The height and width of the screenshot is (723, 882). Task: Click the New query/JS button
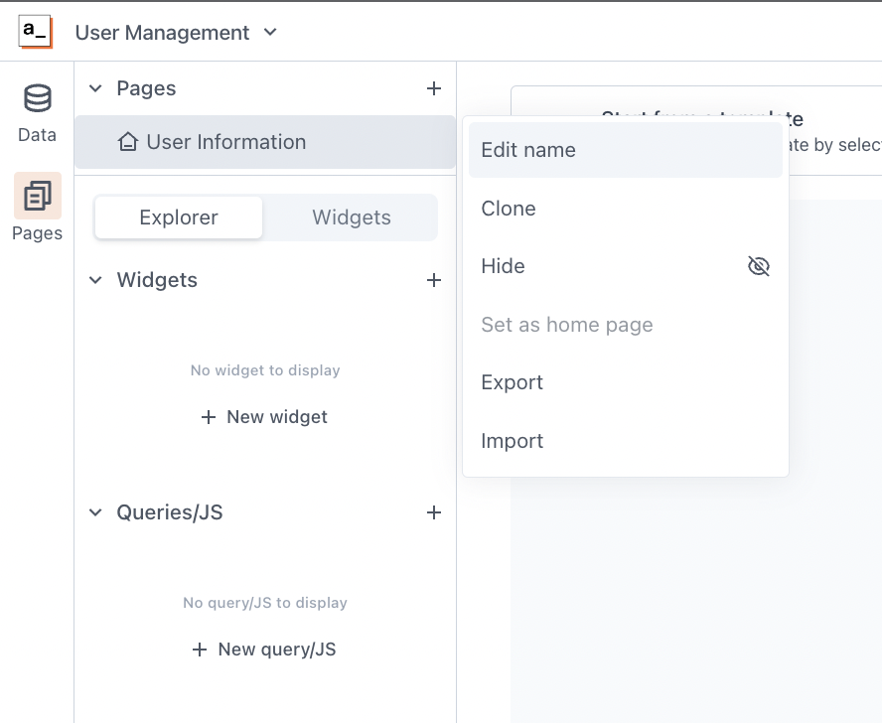264,650
